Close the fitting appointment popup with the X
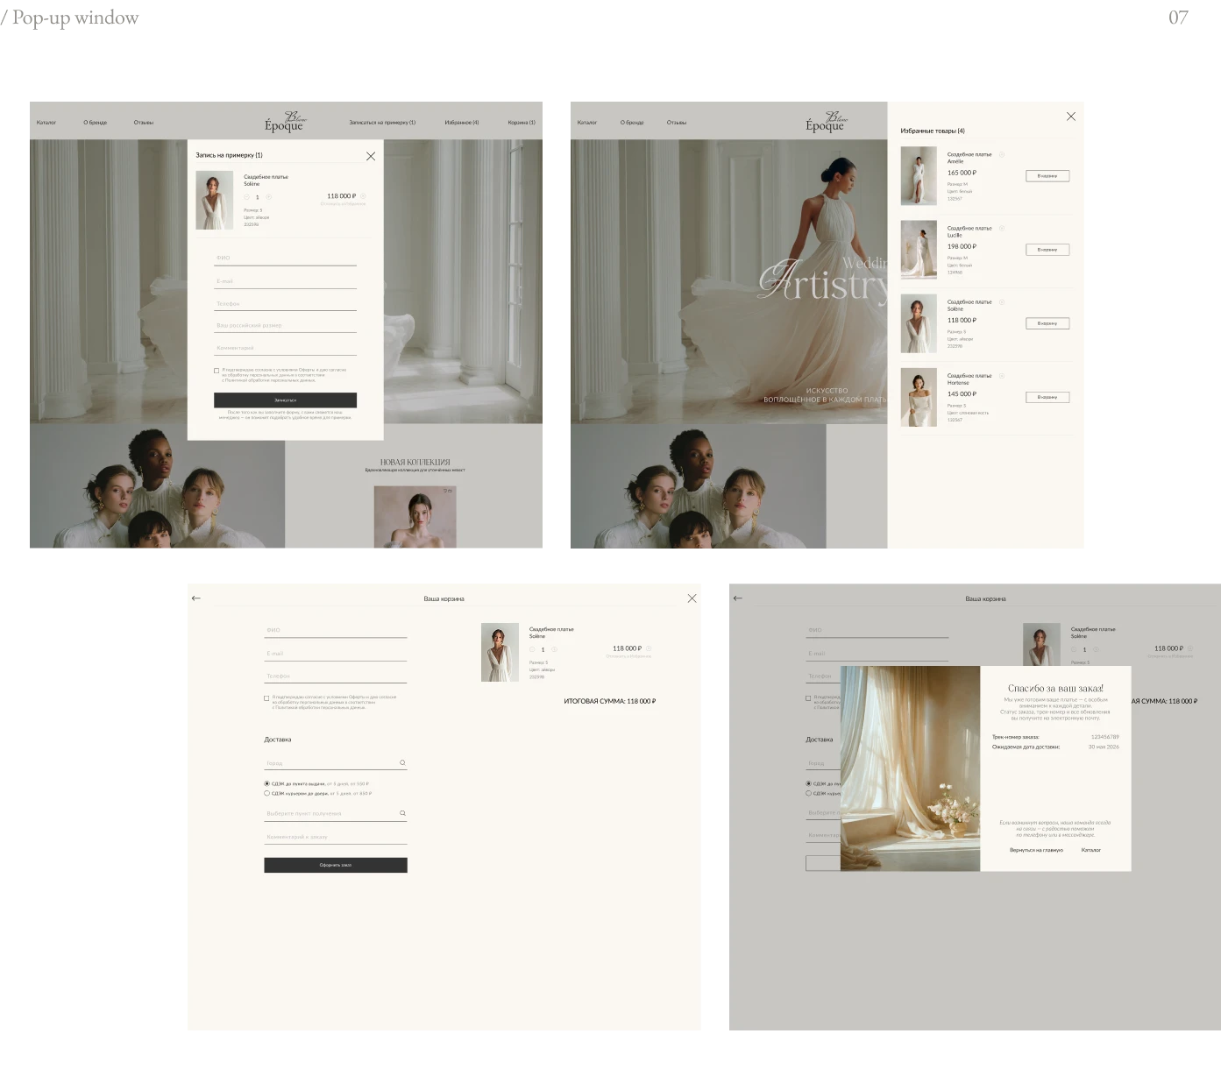The height and width of the screenshot is (1069, 1221). pos(371,156)
